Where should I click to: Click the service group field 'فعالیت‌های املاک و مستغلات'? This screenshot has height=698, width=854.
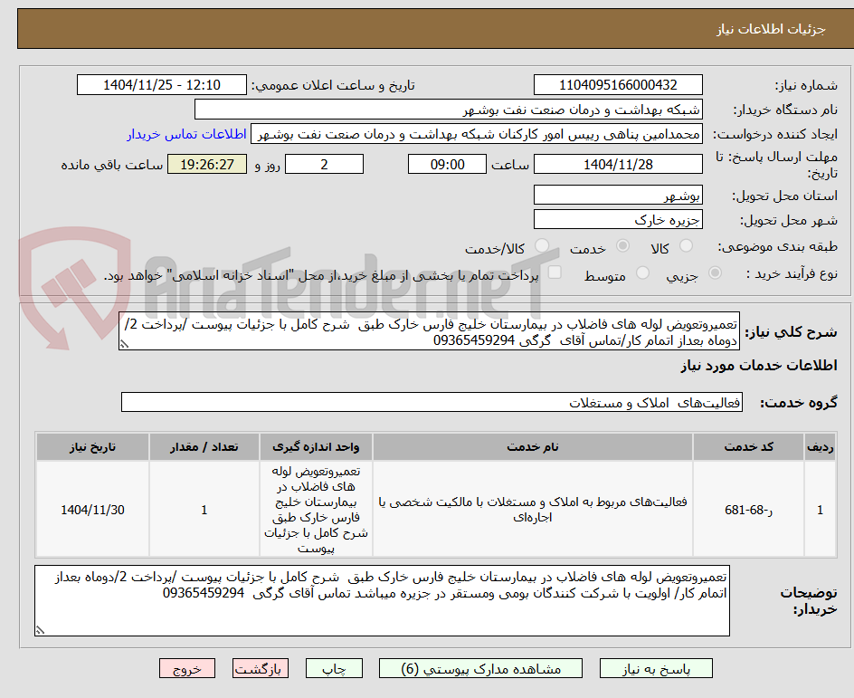pos(432,402)
